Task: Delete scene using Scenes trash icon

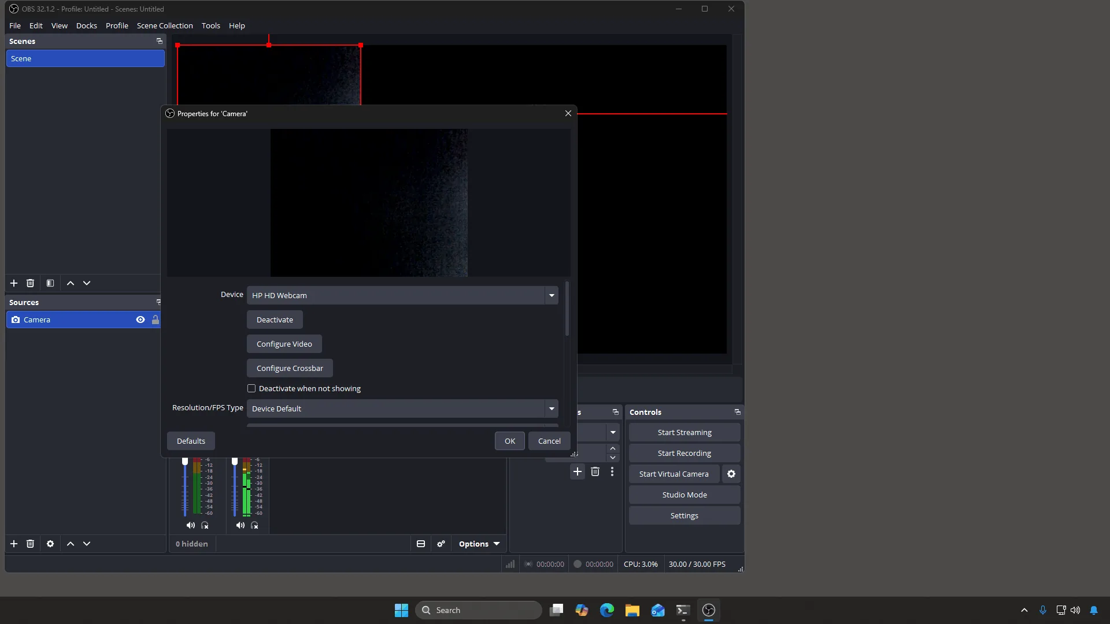Action: click(31, 283)
